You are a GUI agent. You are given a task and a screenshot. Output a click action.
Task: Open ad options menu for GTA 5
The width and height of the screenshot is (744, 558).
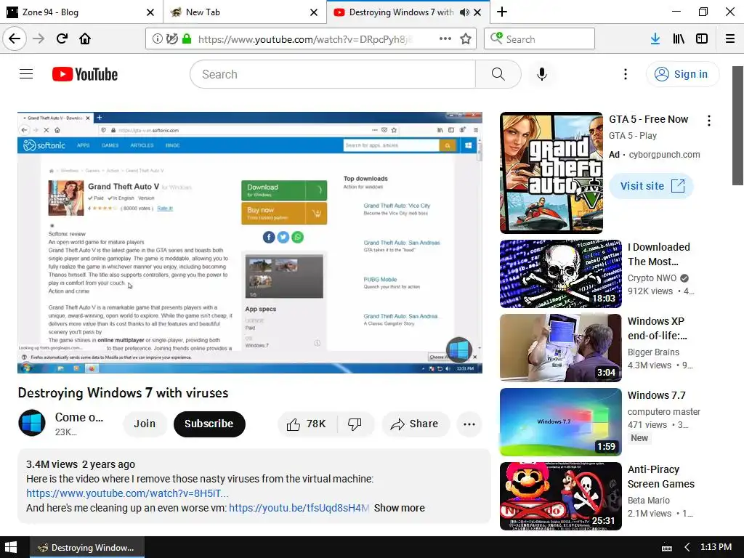(x=709, y=121)
